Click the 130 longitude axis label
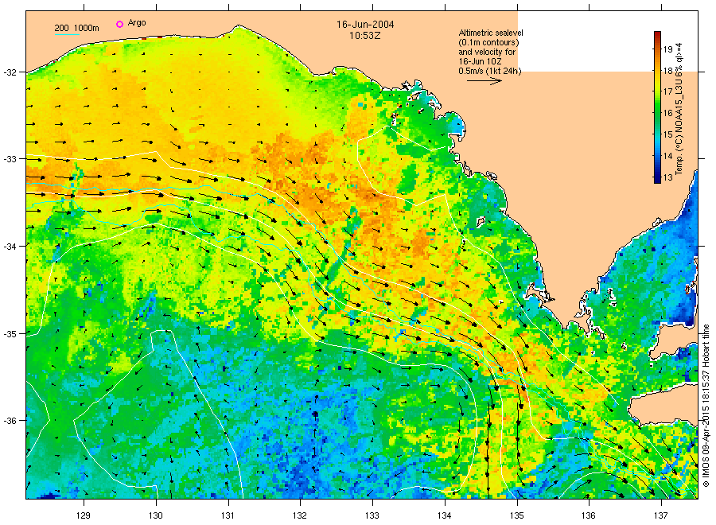Image resolution: width=716 pixels, height=525 pixels. coord(156,516)
